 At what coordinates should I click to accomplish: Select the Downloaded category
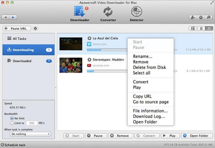28,61
